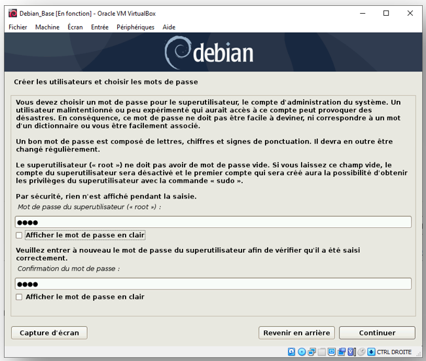The image size is (426, 361).
Task: Open the Machine menu
Action: (47, 28)
